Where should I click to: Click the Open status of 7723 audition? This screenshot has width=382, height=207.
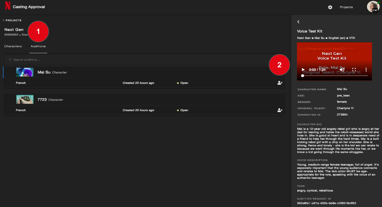(182, 110)
